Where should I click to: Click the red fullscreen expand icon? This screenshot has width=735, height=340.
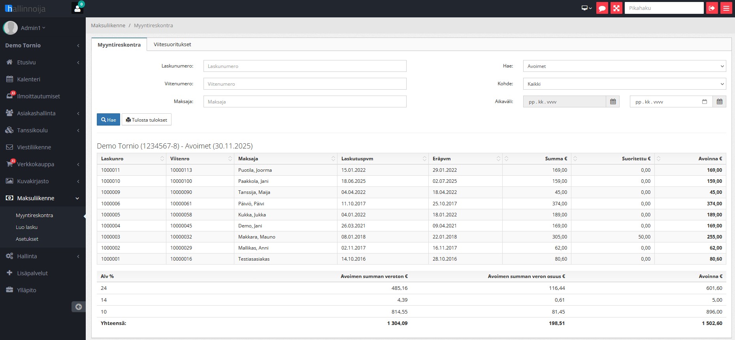point(616,8)
